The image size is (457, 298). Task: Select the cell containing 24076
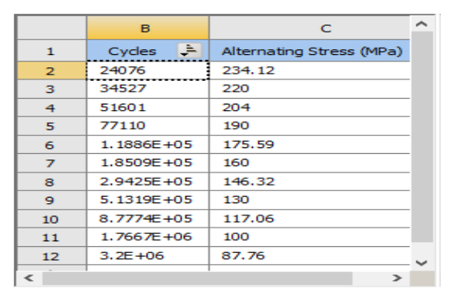tap(147, 70)
